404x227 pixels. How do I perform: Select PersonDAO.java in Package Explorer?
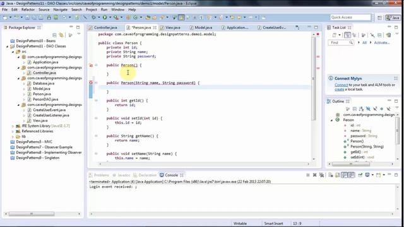tap(45, 100)
